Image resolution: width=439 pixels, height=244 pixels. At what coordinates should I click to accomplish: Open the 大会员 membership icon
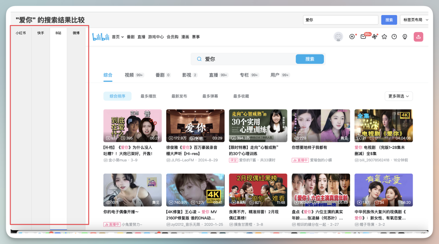(352, 37)
